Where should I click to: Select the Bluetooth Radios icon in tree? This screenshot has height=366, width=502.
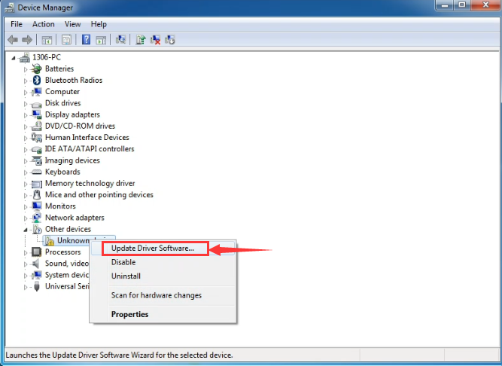(x=37, y=81)
